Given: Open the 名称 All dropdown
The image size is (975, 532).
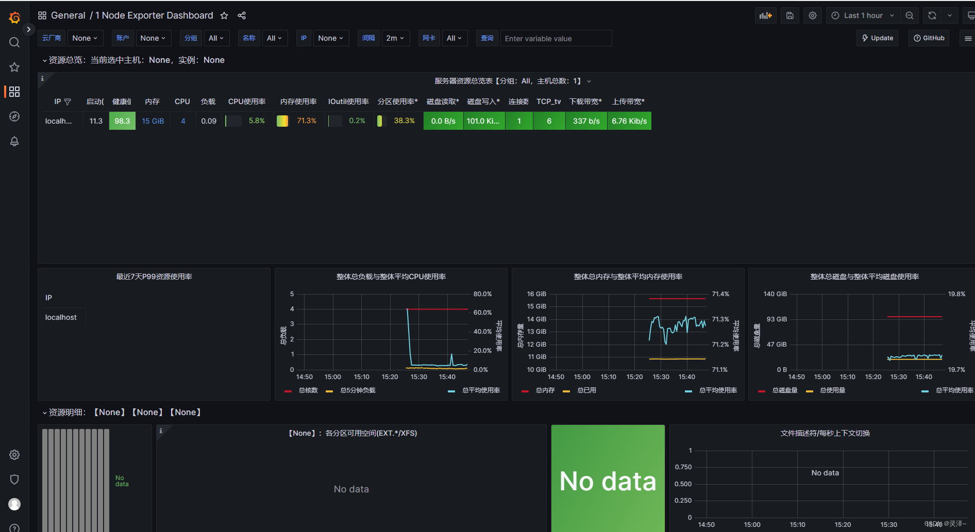Looking at the screenshot, I should 274,38.
